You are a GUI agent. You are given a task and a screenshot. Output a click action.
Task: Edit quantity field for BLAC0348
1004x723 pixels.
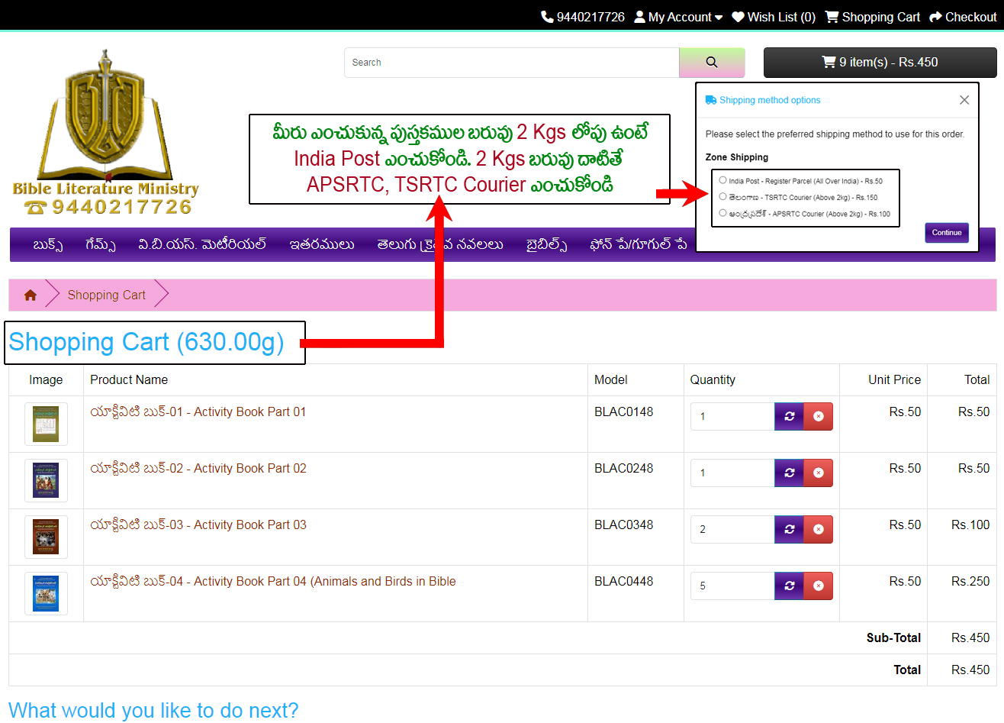pos(732,529)
